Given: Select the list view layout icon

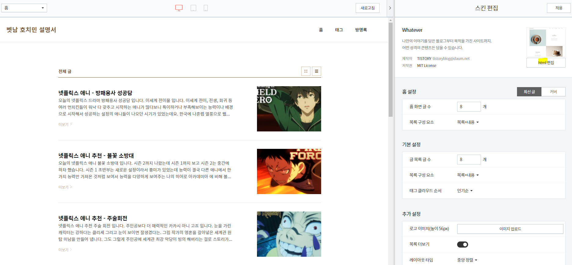Looking at the screenshot, I should [x=317, y=71].
